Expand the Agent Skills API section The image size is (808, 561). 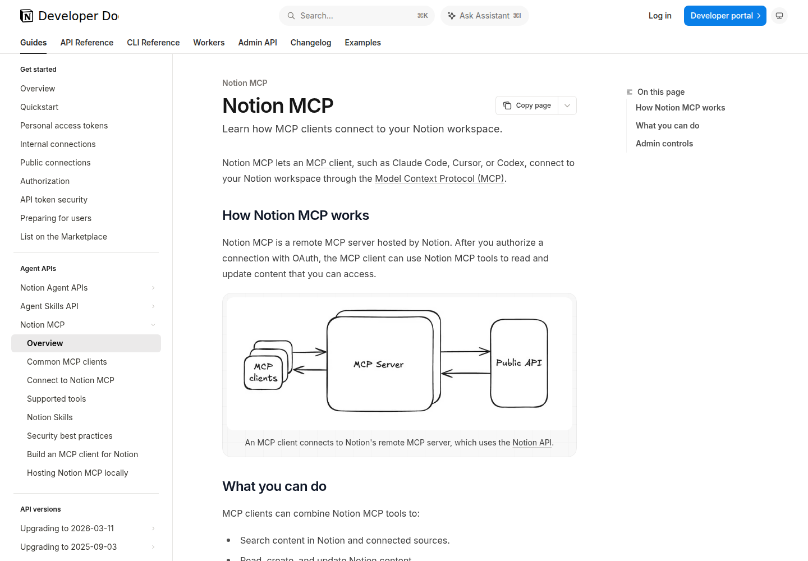point(153,306)
